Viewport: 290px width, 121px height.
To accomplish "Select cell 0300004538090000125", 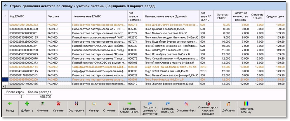I will tap(27, 37).
